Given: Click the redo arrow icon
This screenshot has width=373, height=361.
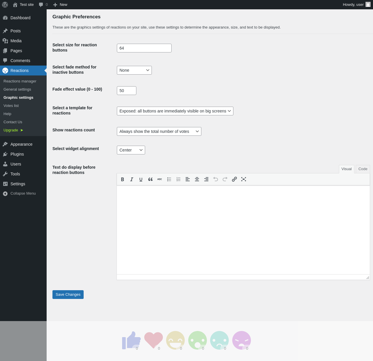Looking at the screenshot, I should tap(225, 179).
